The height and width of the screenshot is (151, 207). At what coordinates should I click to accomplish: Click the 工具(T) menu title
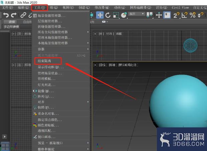[40, 8]
